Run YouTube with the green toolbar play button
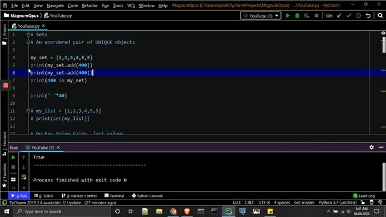 pos(288,16)
